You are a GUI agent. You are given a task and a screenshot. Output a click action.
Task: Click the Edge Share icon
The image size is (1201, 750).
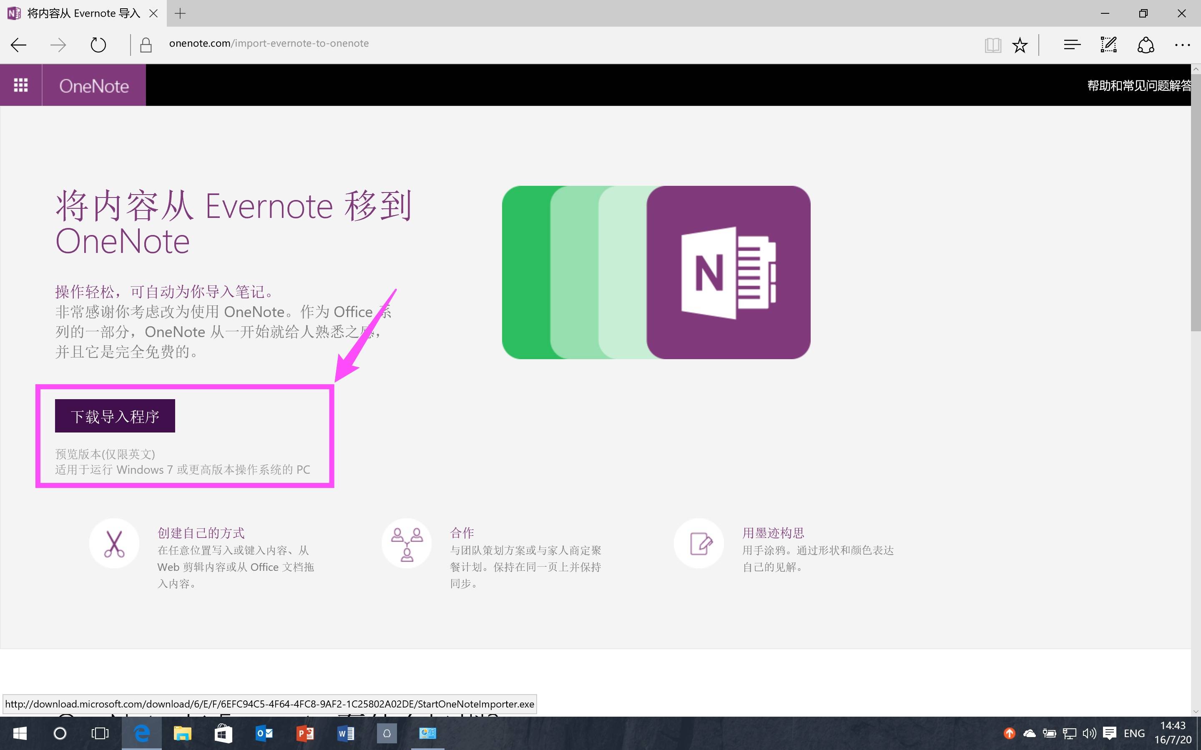coord(1146,45)
